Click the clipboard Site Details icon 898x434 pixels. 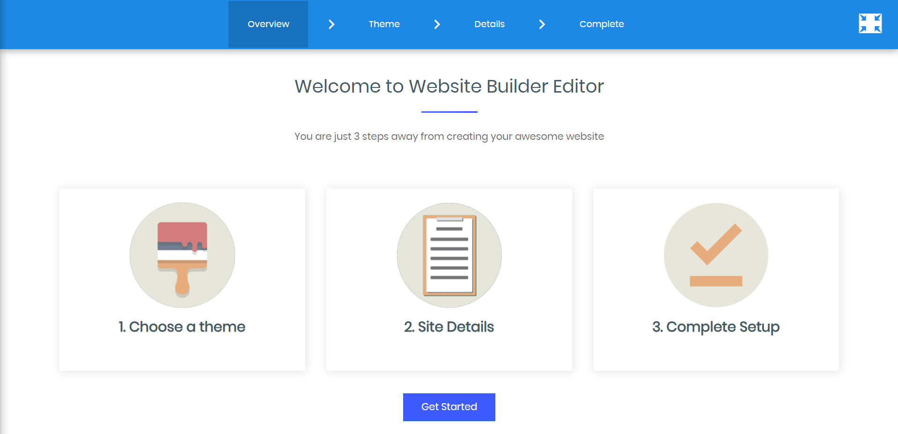pyautogui.click(x=449, y=255)
